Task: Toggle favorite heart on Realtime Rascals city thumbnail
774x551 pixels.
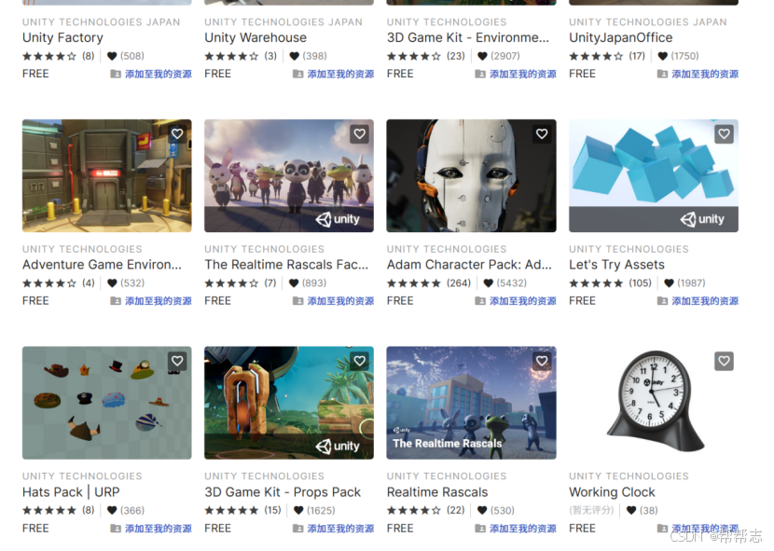Action: point(542,361)
